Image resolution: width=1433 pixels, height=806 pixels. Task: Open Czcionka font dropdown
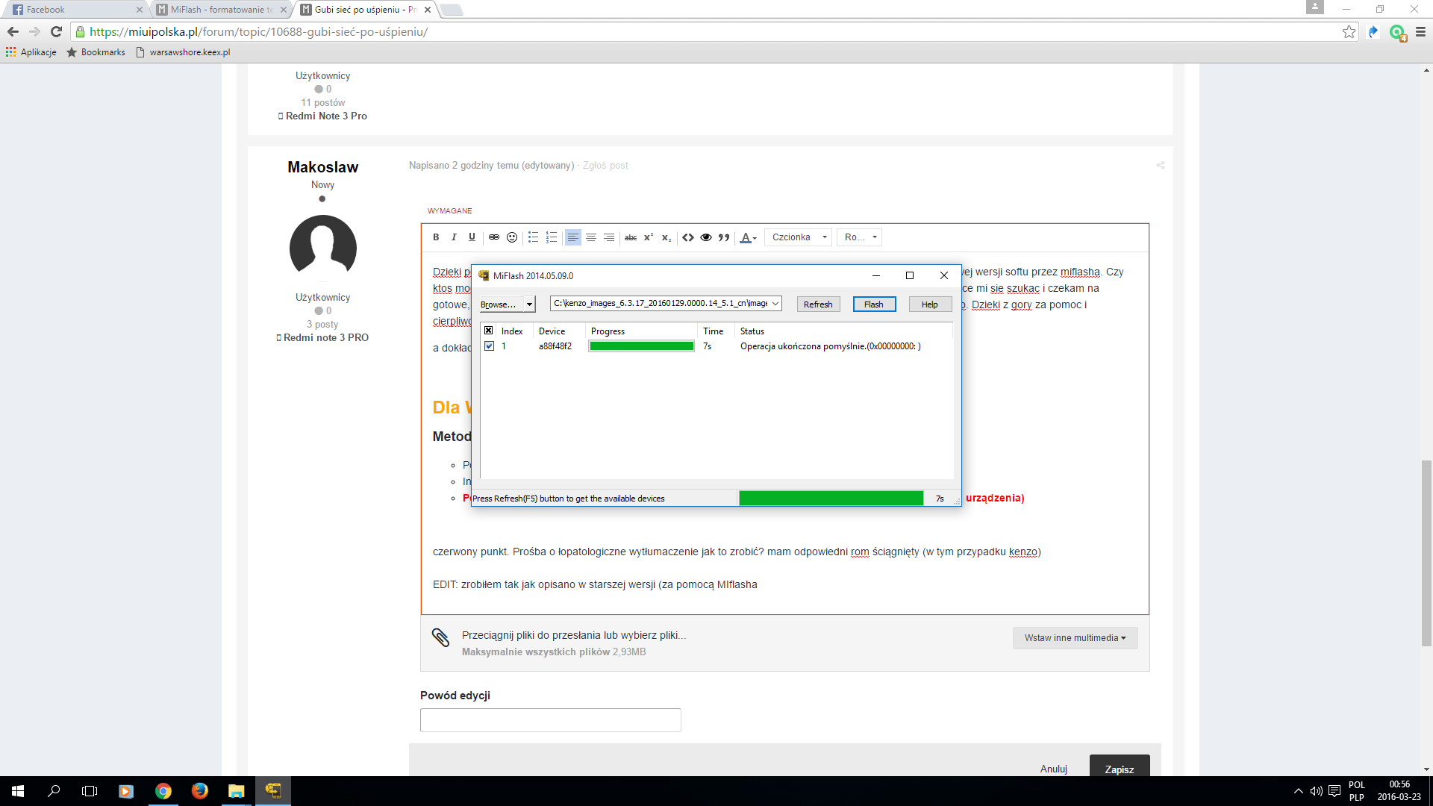pos(798,237)
